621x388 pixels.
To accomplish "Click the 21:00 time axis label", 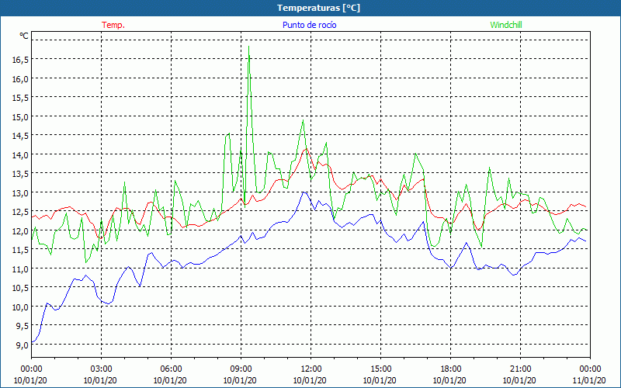I will click(x=520, y=369).
